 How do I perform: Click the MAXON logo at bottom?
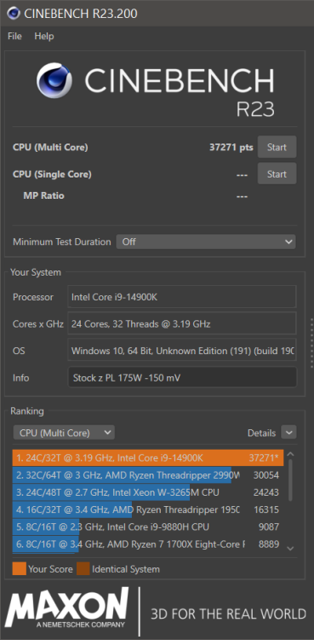coord(66,608)
